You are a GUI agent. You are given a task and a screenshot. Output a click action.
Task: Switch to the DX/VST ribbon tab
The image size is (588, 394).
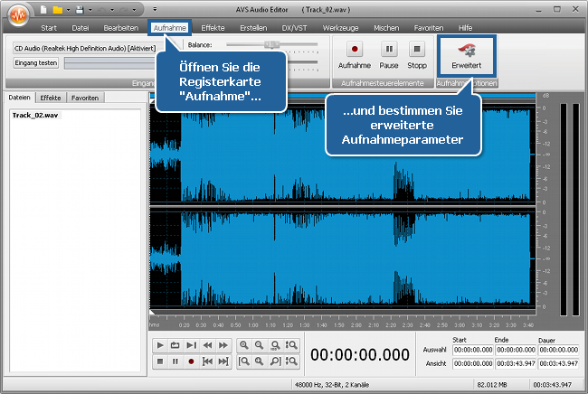tap(294, 28)
